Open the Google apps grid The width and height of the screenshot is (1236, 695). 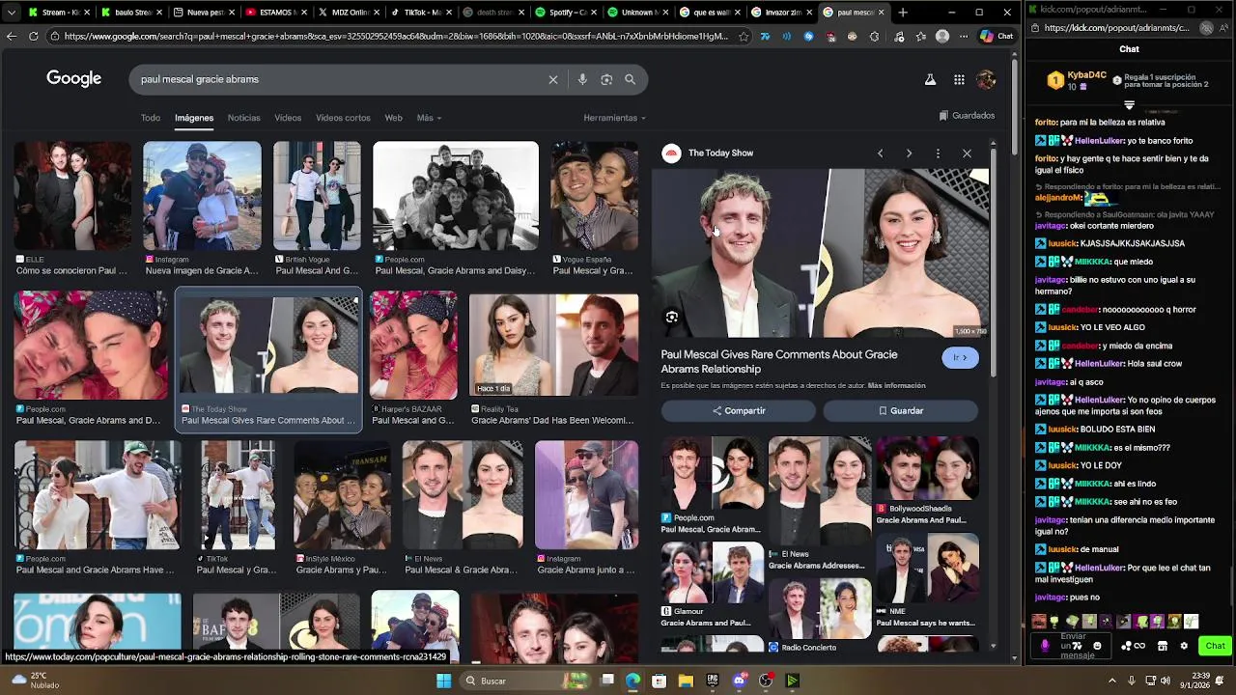coord(959,80)
